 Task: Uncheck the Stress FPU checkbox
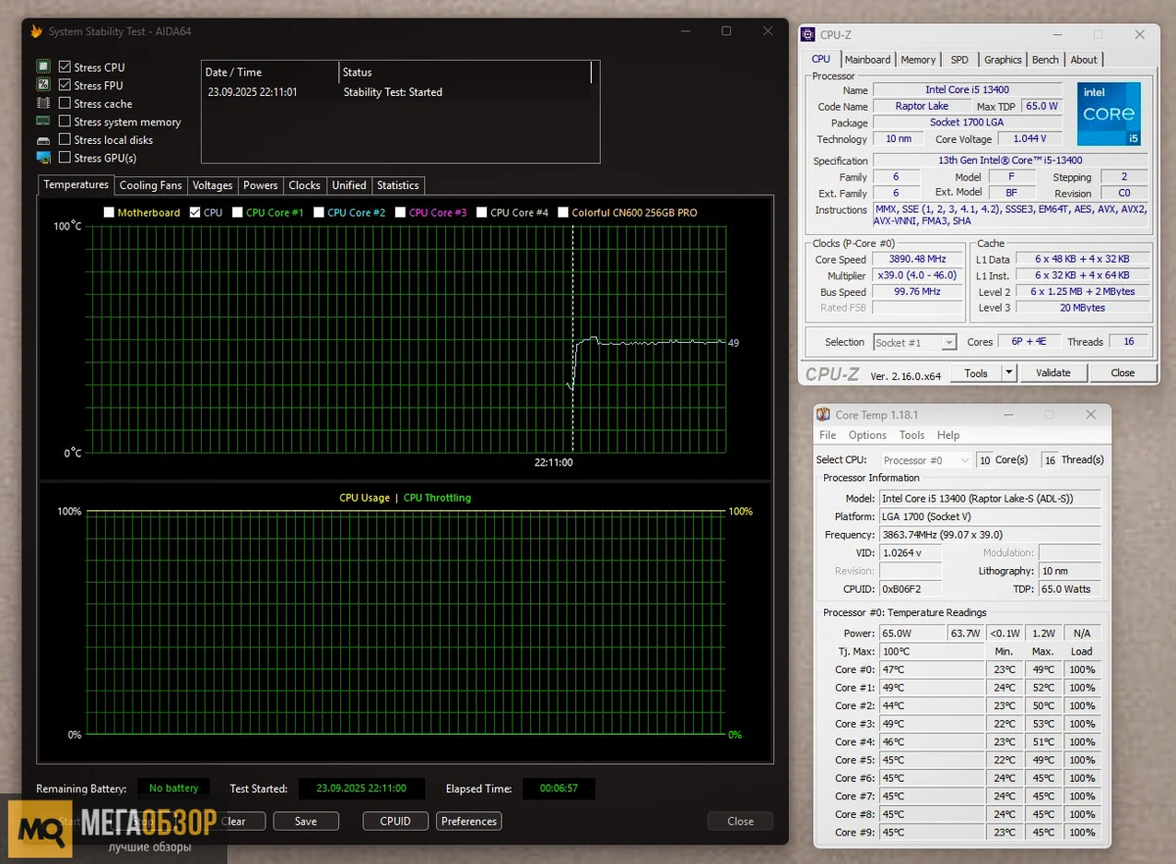pyautogui.click(x=65, y=85)
